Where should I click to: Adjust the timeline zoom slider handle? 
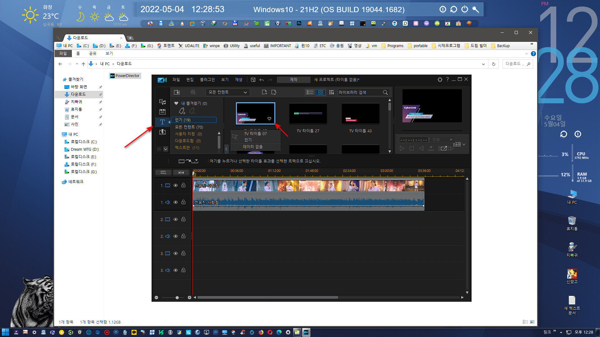coord(177,298)
